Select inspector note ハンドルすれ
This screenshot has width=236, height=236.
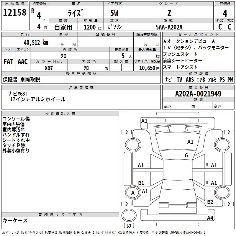(16, 135)
